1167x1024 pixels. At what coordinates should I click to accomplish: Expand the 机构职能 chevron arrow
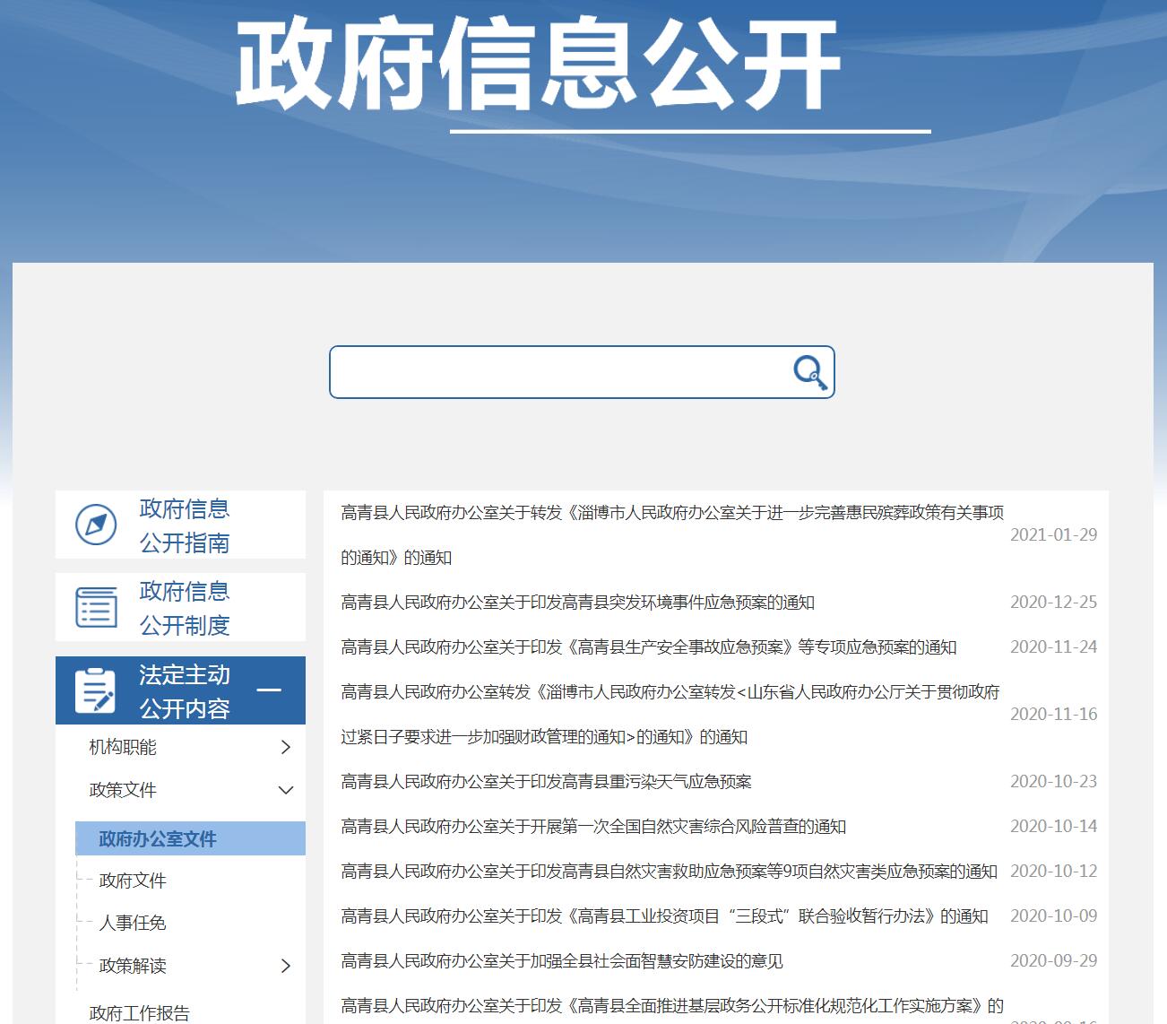(x=286, y=747)
